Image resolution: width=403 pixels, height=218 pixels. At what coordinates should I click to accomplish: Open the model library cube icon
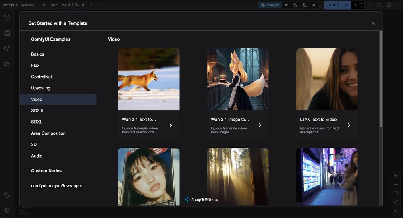[7, 48]
